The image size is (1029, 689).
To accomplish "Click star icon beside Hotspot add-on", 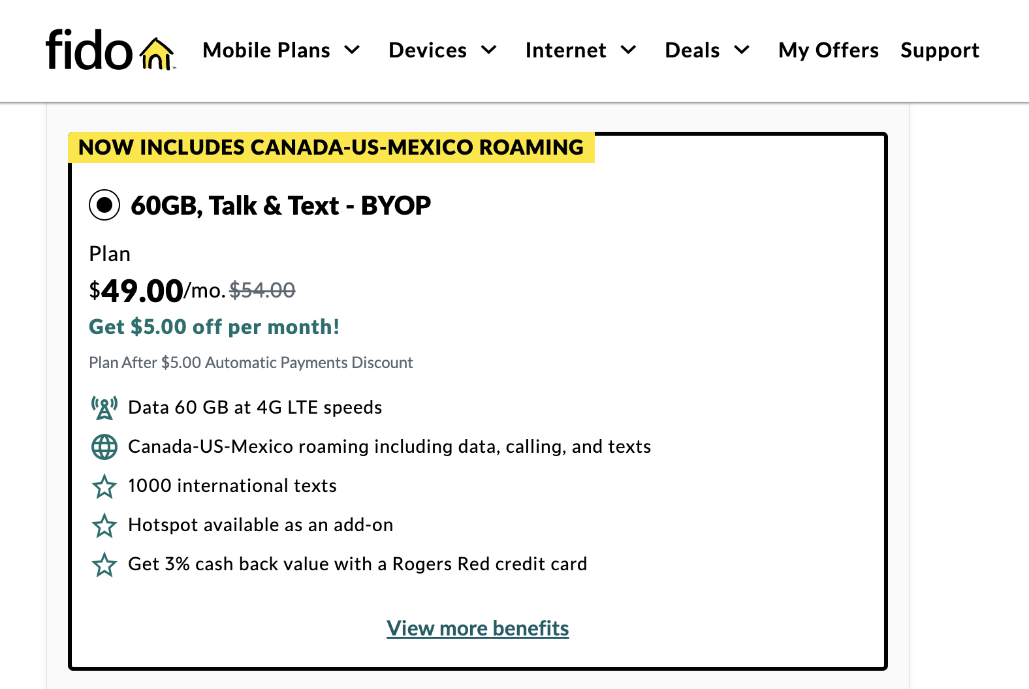I will (x=104, y=525).
